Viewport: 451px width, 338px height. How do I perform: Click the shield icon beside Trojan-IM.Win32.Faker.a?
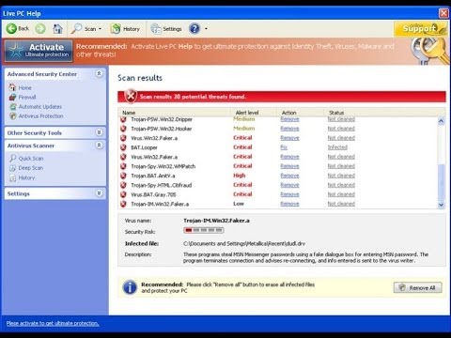[x=123, y=204]
